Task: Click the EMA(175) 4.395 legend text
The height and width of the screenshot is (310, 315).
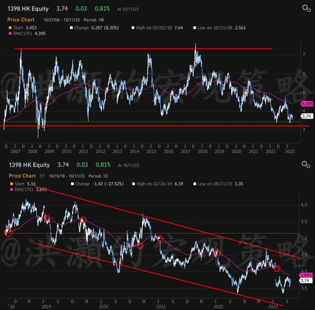Action: tap(29, 33)
